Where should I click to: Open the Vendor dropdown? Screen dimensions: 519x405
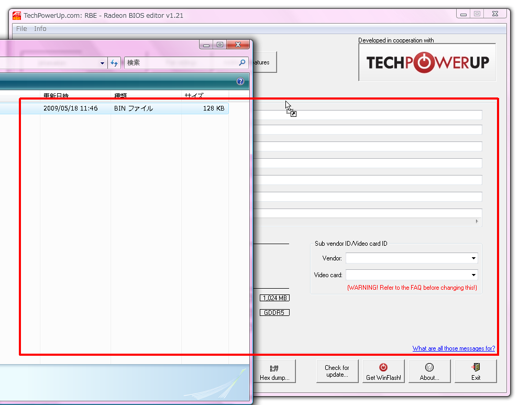[x=473, y=258]
